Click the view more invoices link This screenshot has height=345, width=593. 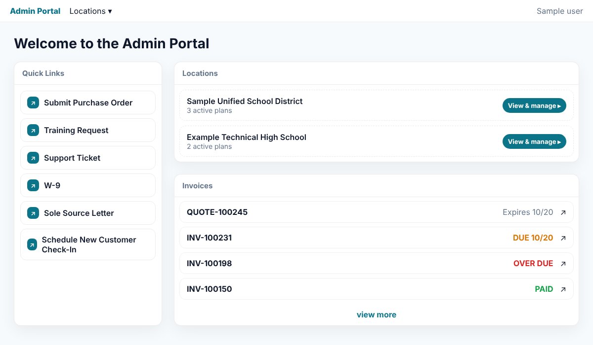[377, 314]
